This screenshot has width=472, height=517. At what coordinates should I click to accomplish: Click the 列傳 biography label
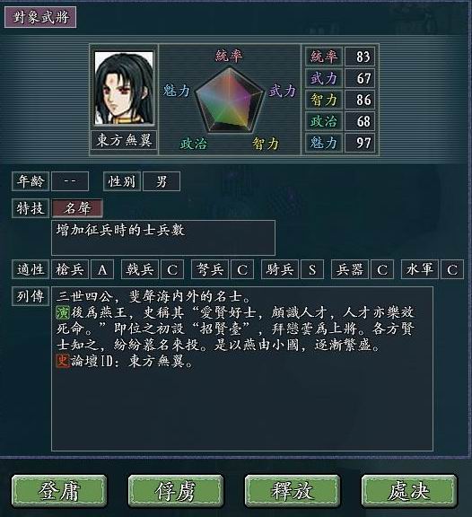tap(31, 296)
